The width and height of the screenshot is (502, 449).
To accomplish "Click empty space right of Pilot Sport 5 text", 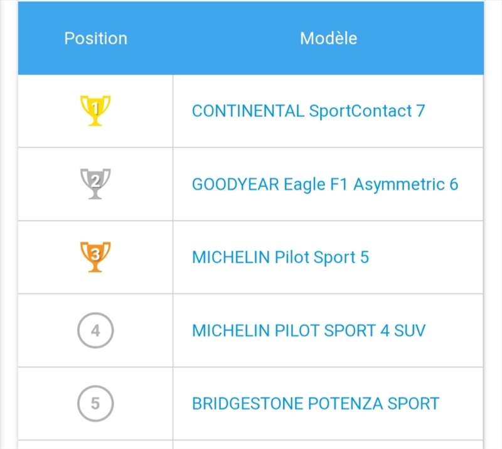I will tap(427, 257).
